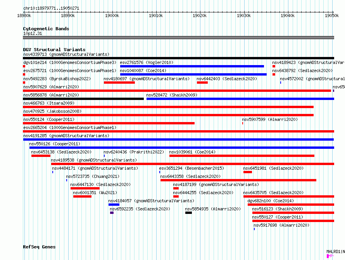Click the black nsv5854935 variant bar
The image size is (345, 260).
coord(188,213)
